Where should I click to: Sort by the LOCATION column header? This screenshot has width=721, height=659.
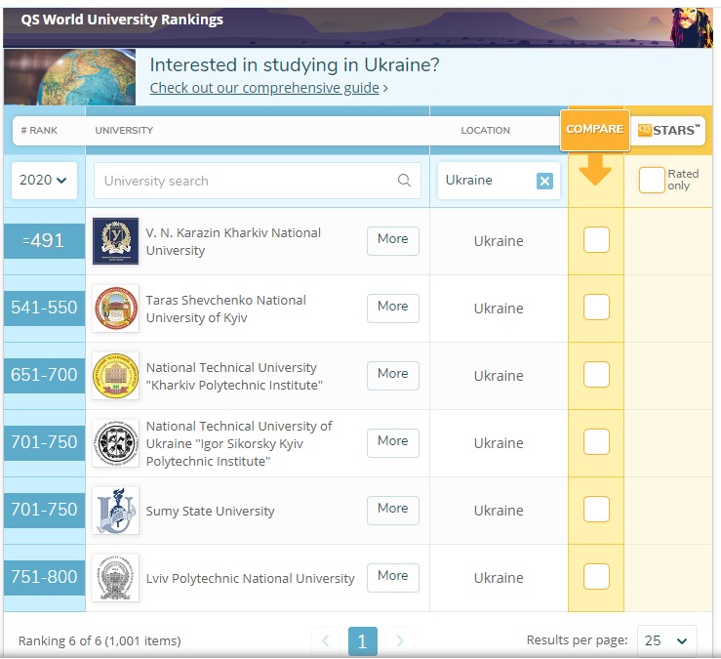tap(485, 130)
